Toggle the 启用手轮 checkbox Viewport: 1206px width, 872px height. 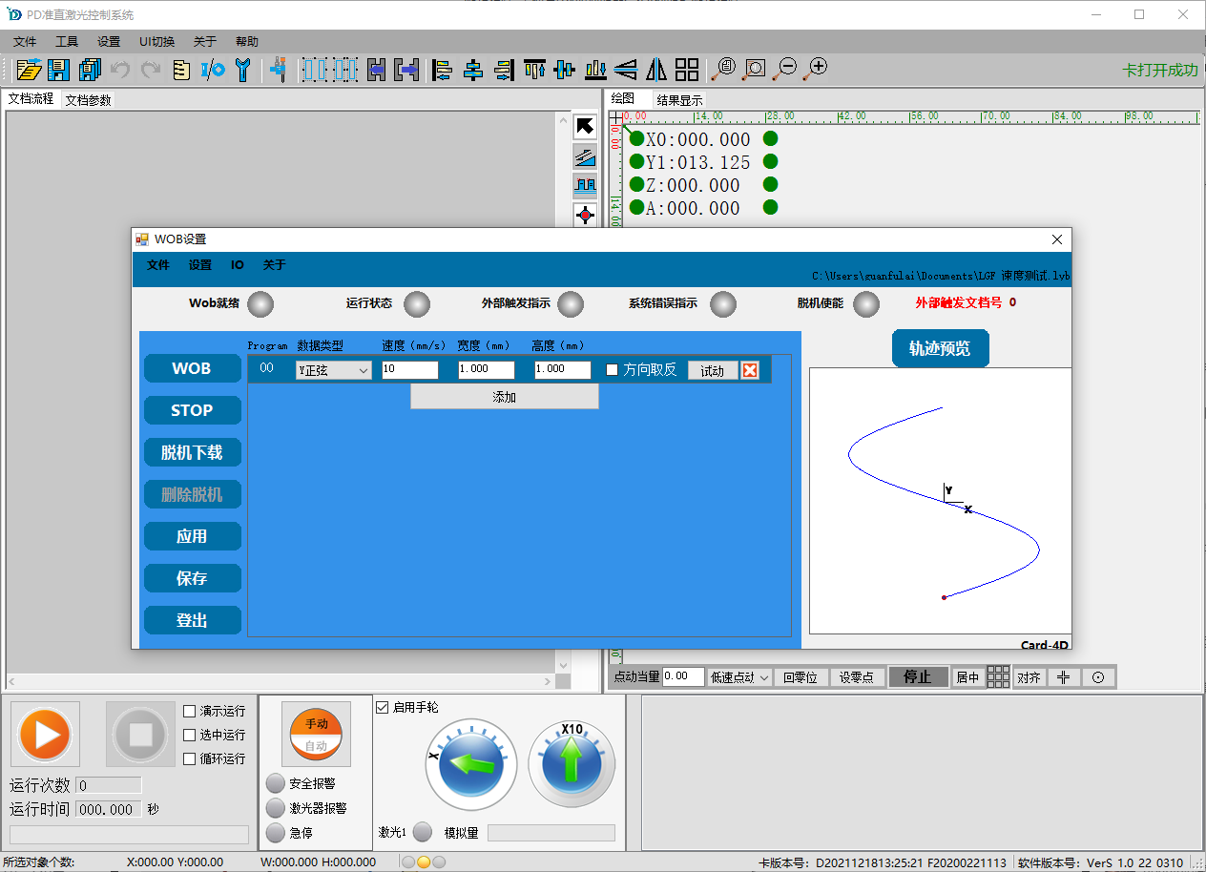click(383, 707)
